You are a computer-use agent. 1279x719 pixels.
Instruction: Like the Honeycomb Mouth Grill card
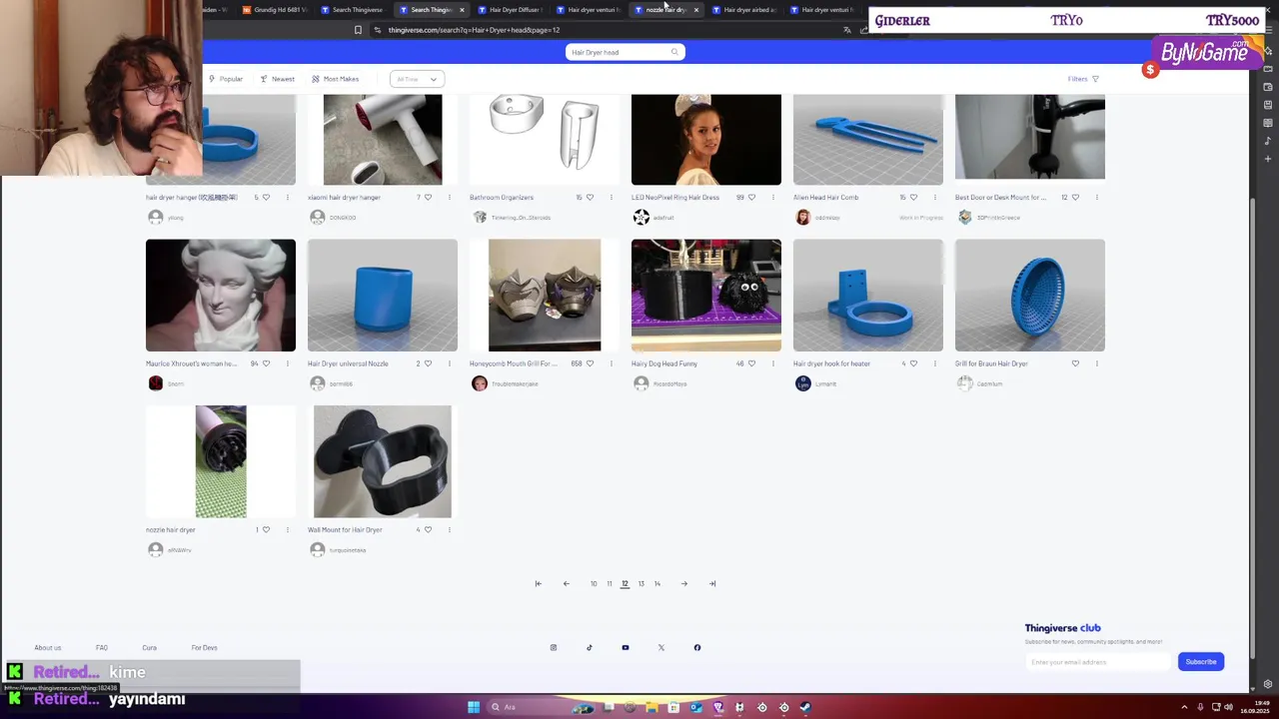click(x=590, y=363)
